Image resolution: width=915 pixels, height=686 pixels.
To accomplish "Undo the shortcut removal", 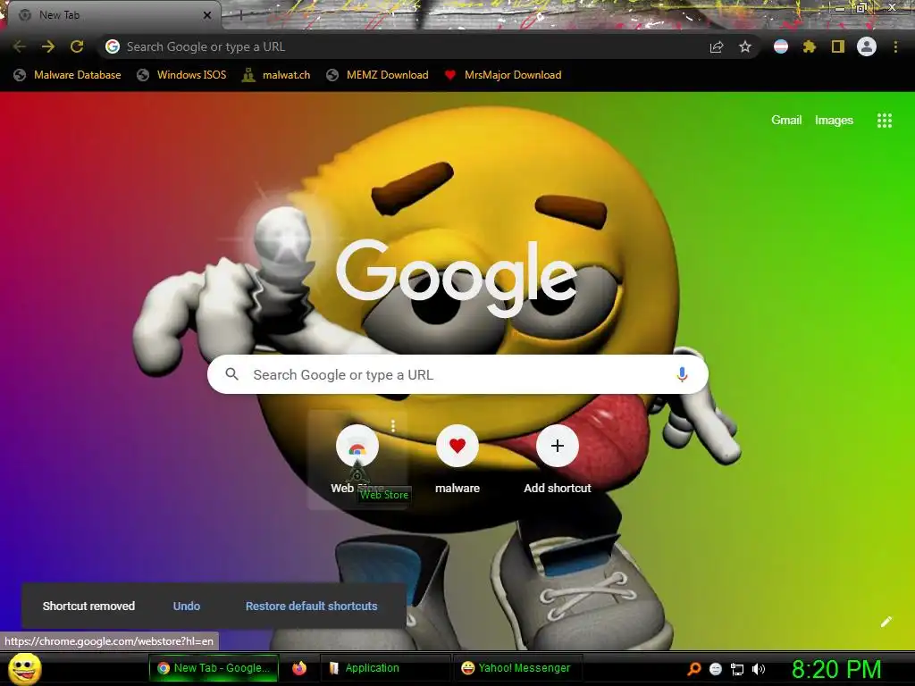I will click(x=187, y=607).
